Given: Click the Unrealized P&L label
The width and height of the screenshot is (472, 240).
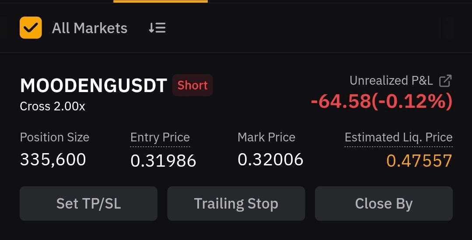Looking at the screenshot, I should click(x=392, y=81).
